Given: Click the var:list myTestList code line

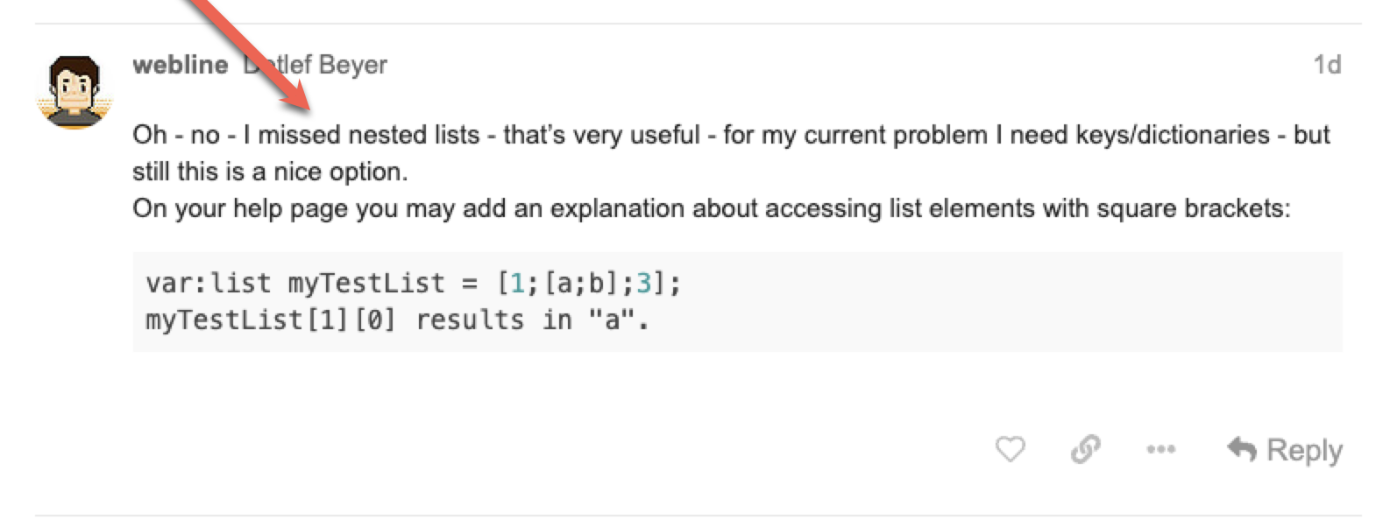Looking at the screenshot, I should point(413,283).
